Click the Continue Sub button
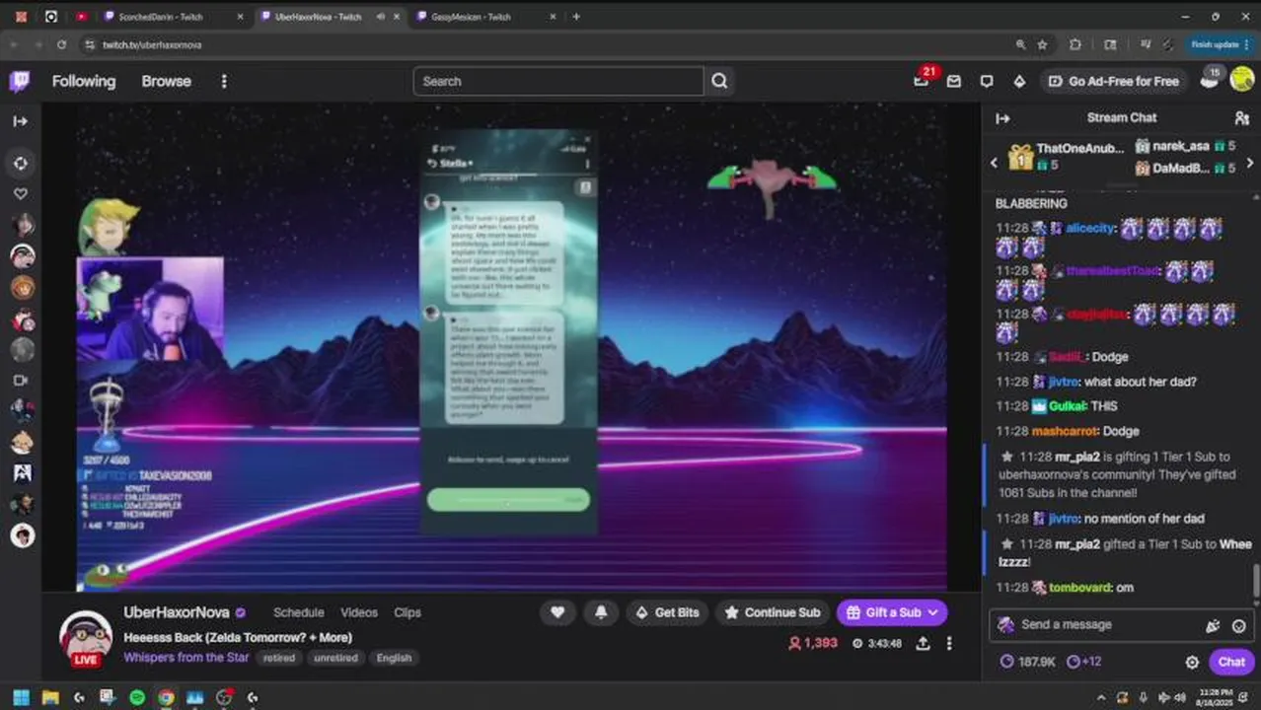Image resolution: width=1261 pixels, height=710 pixels. (x=772, y=612)
